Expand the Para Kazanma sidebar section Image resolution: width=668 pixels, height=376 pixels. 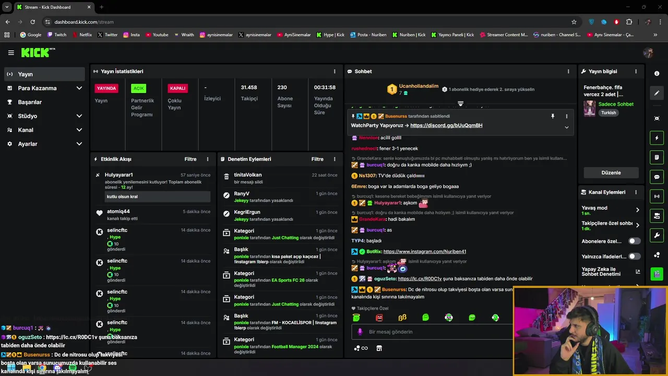[79, 88]
